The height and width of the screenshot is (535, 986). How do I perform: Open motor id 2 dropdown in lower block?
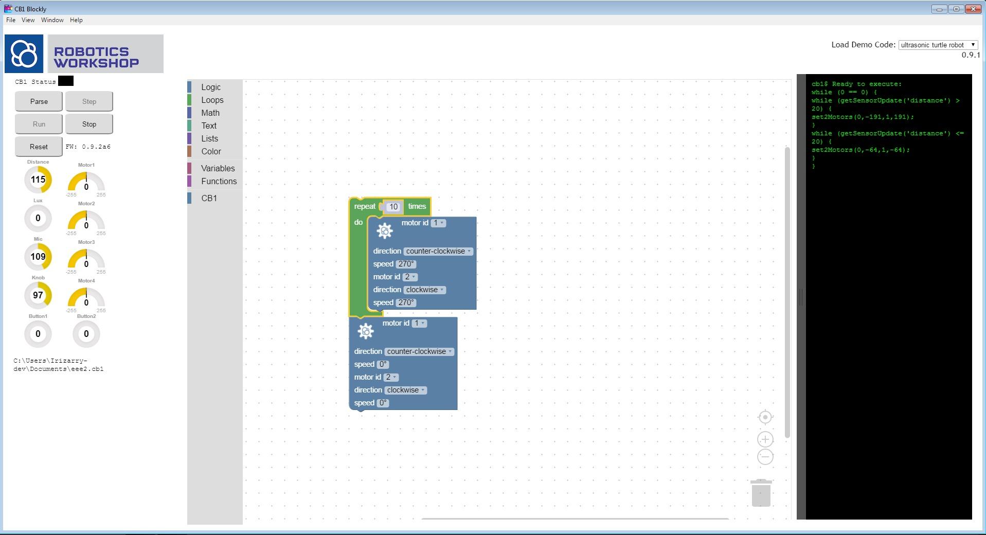pos(390,377)
